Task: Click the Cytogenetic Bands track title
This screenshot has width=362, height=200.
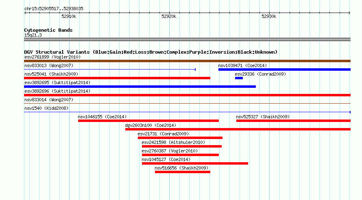Action: tap(48, 30)
